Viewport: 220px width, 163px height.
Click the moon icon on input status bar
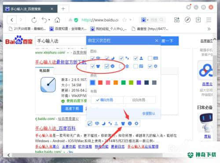point(104,123)
